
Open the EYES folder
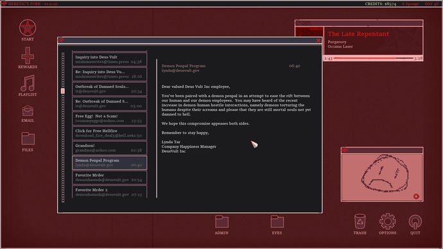pyautogui.click(x=277, y=222)
